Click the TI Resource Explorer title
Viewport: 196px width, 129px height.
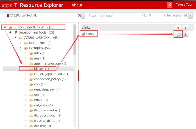[39, 5]
